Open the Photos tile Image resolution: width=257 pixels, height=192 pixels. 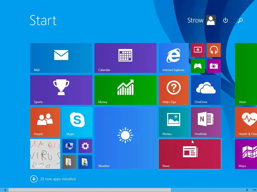[174, 122]
